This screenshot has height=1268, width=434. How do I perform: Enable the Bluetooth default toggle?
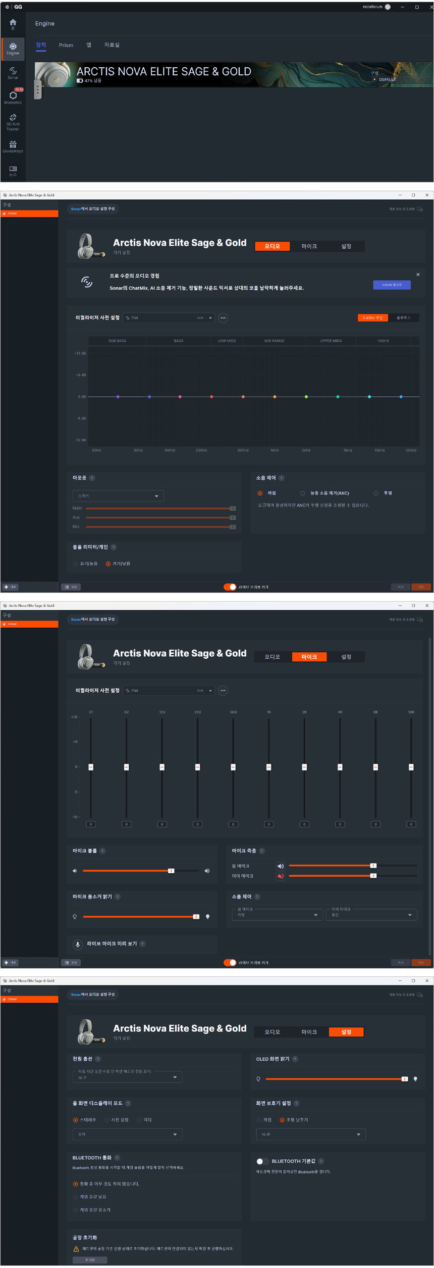tap(261, 1161)
